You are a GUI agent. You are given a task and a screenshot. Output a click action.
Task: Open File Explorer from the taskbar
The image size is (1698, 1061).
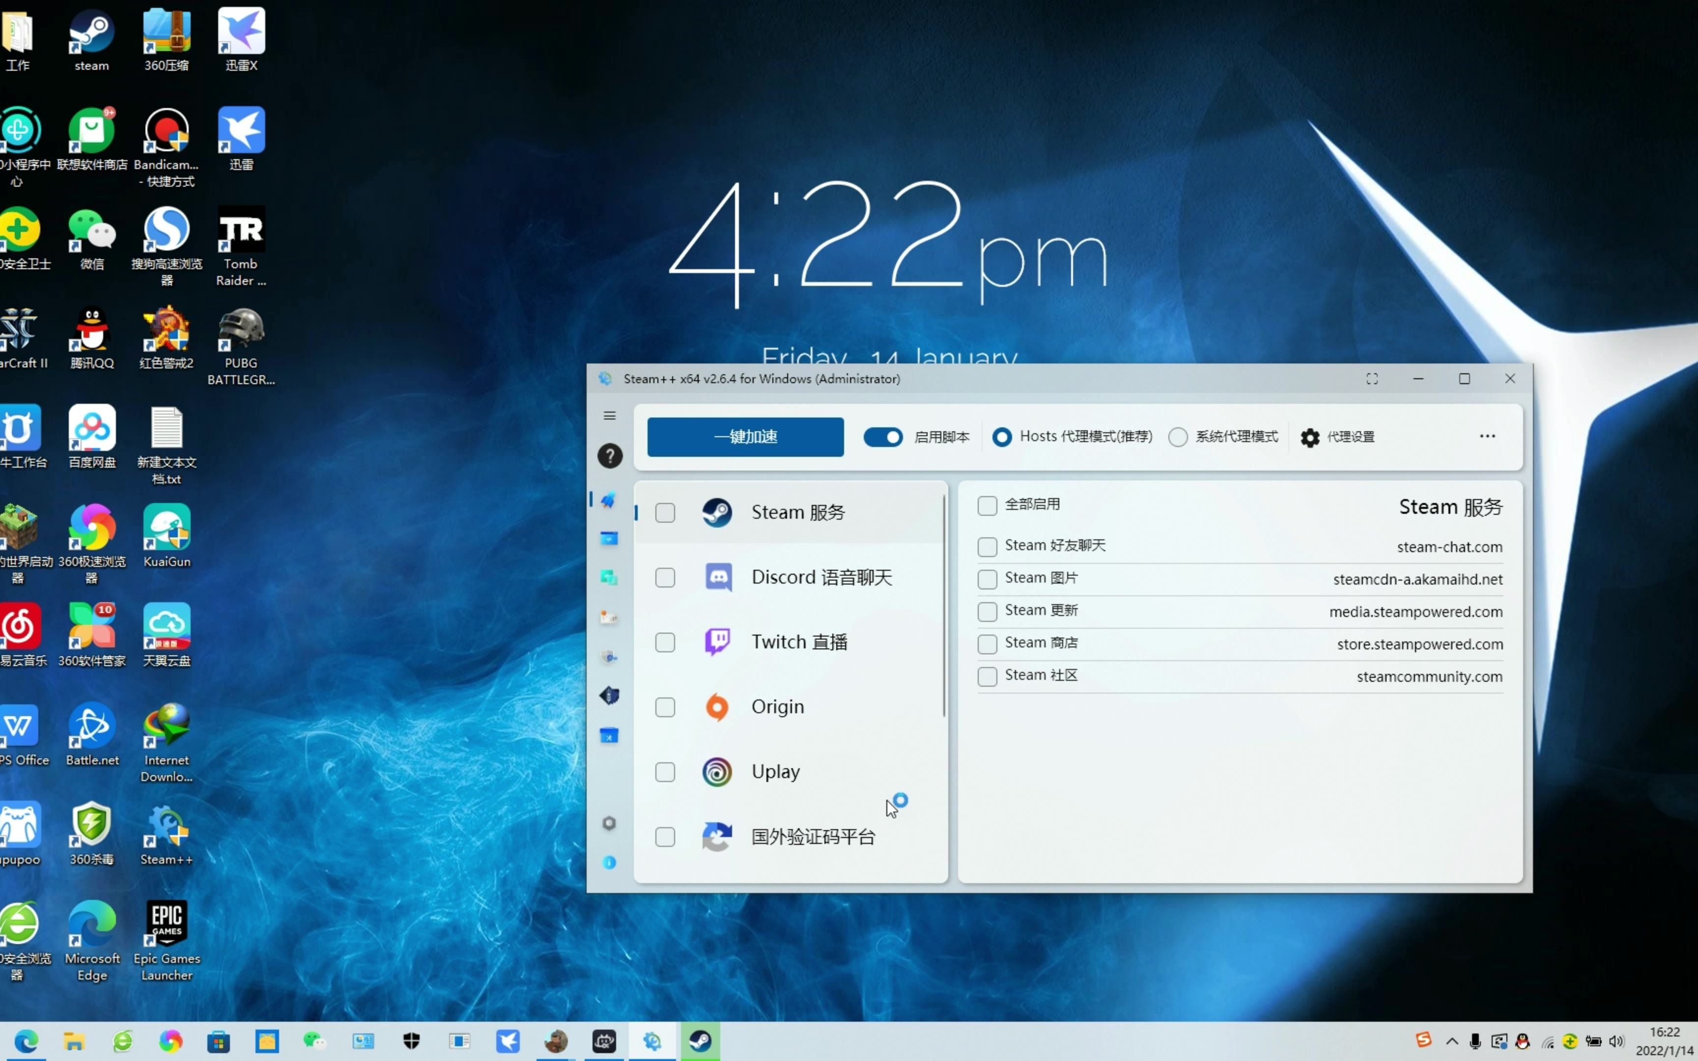(x=74, y=1041)
